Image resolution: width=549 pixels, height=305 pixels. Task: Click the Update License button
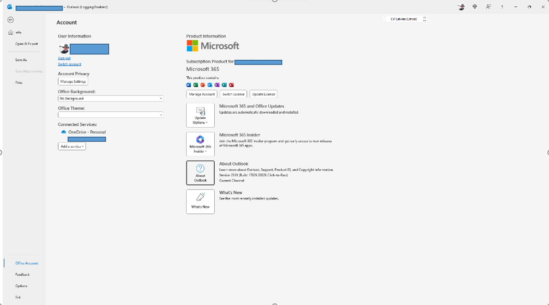pos(263,94)
